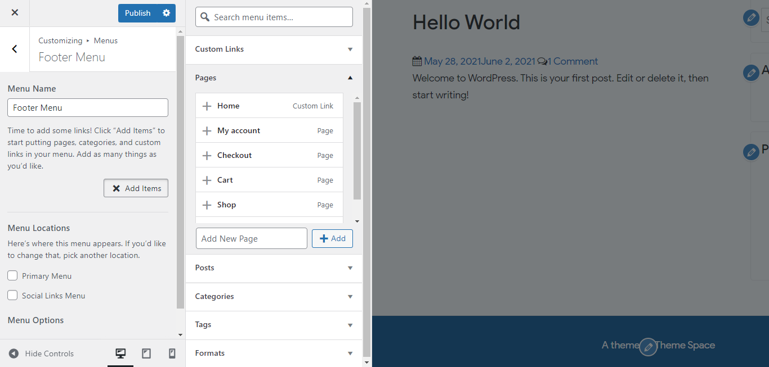Click the Add New Page input field
Screen dimensions: 769x367
(x=251, y=238)
